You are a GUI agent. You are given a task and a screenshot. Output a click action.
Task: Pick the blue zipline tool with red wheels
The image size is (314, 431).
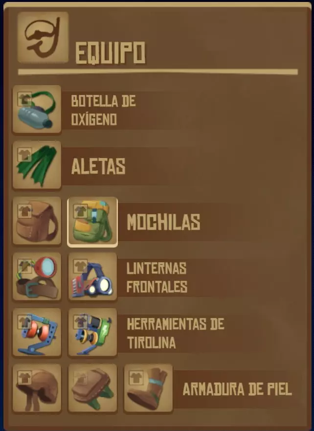click(x=37, y=332)
